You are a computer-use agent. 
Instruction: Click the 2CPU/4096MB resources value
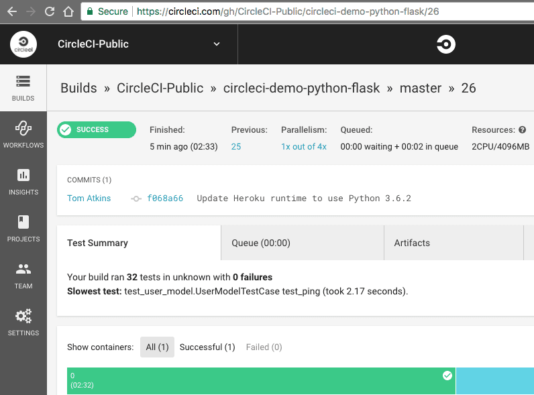point(500,147)
